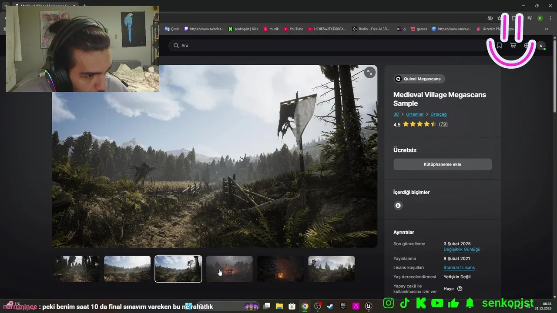Open the canva.com bookmark

click(451, 29)
